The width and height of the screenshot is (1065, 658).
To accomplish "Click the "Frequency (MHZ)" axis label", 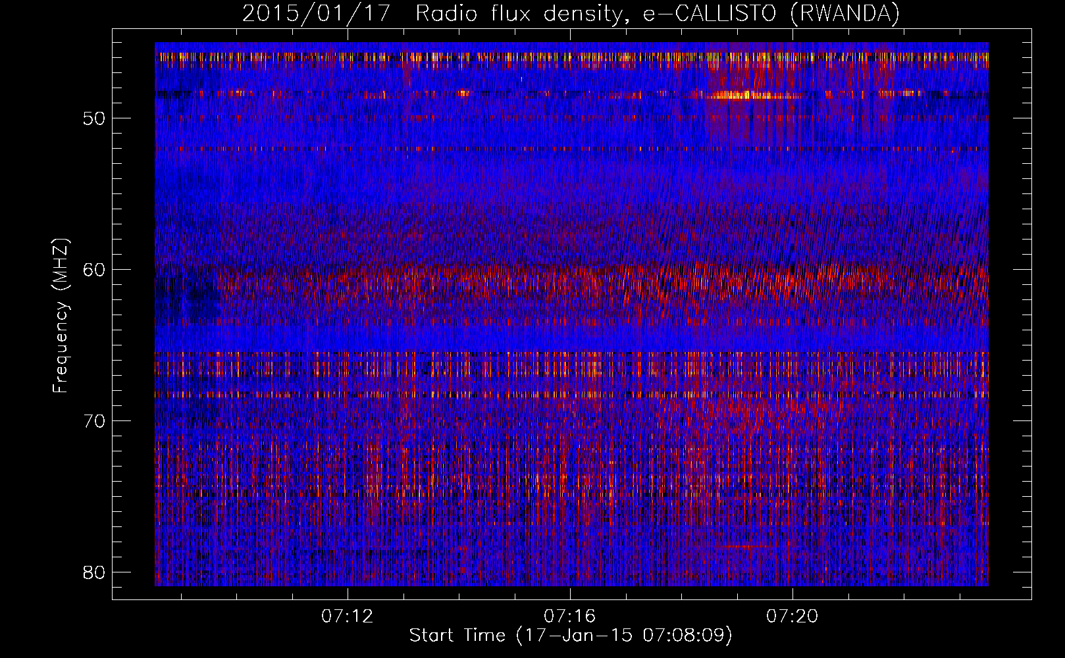I will 60,316.
